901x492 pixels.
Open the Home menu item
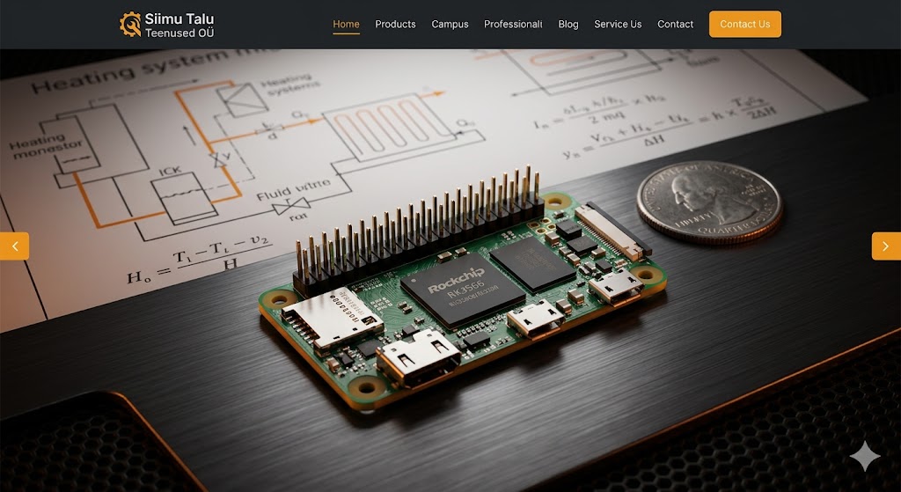click(346, 24)
